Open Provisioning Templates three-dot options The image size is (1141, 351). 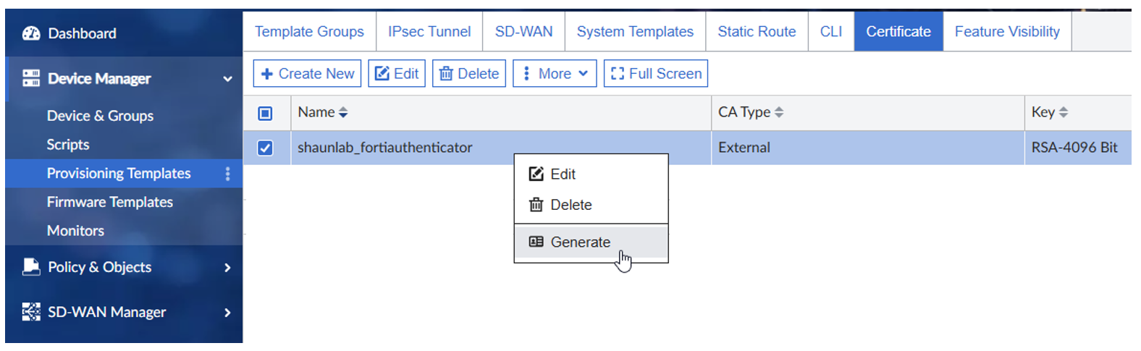[x=227, y=174]
